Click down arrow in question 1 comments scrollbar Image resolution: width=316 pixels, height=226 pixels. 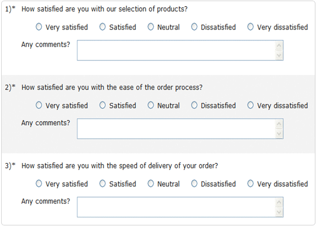pyautogui.click(x=279, y=55)
